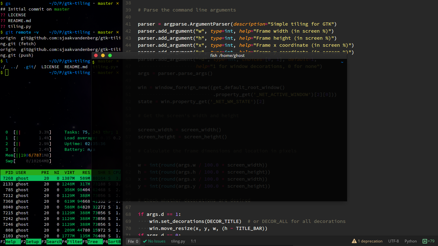Select htop process row with PID 8040
Screen dimensions: 438x246
click(x=61, y=207)
